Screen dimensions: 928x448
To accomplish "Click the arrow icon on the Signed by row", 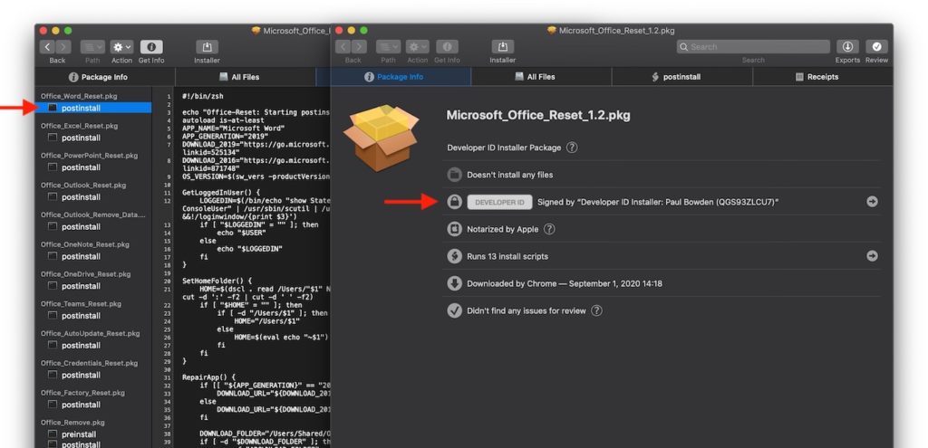I will 872,202.
